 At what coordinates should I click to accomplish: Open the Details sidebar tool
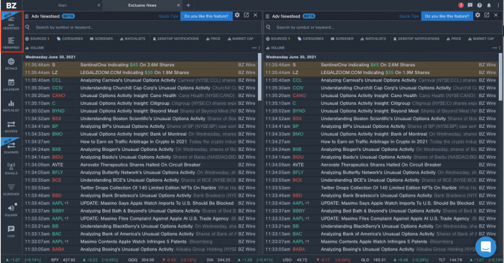(11, 64)
